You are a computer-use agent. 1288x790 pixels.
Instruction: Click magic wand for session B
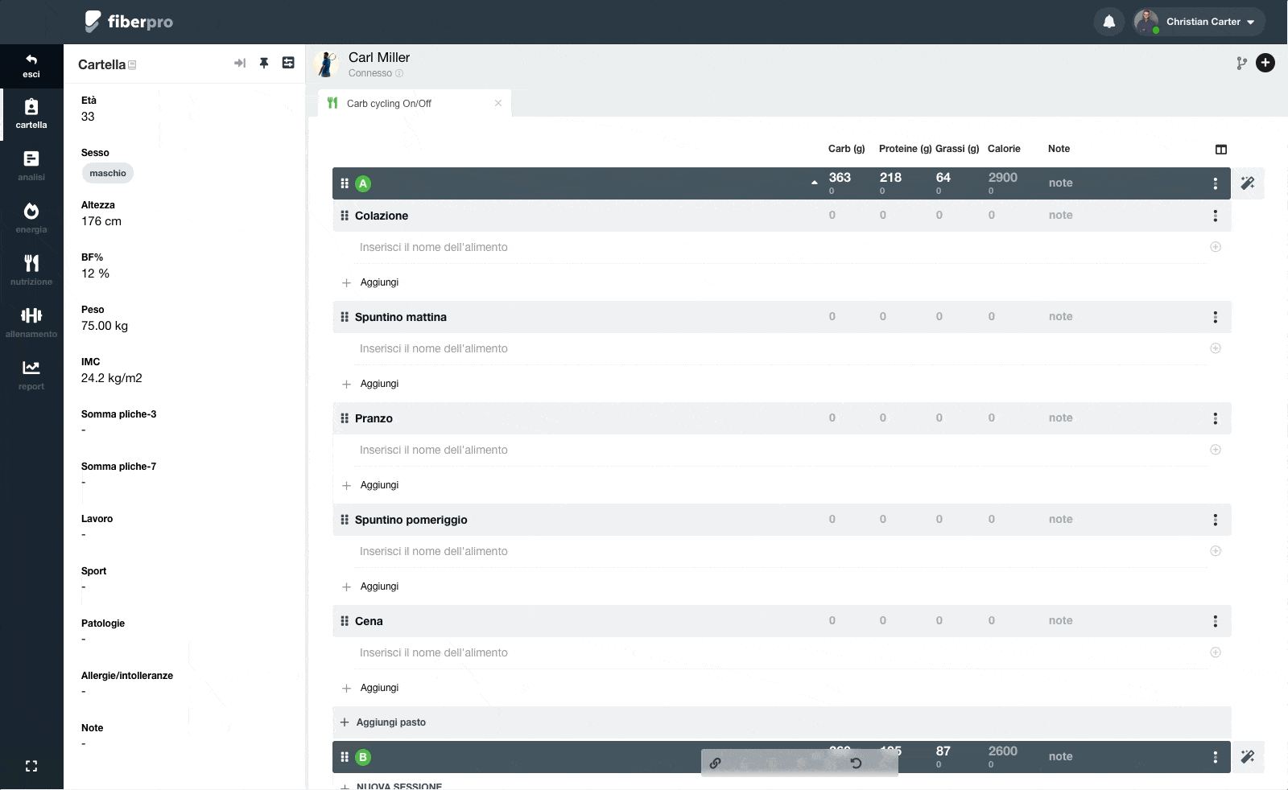coord(1248,757)
